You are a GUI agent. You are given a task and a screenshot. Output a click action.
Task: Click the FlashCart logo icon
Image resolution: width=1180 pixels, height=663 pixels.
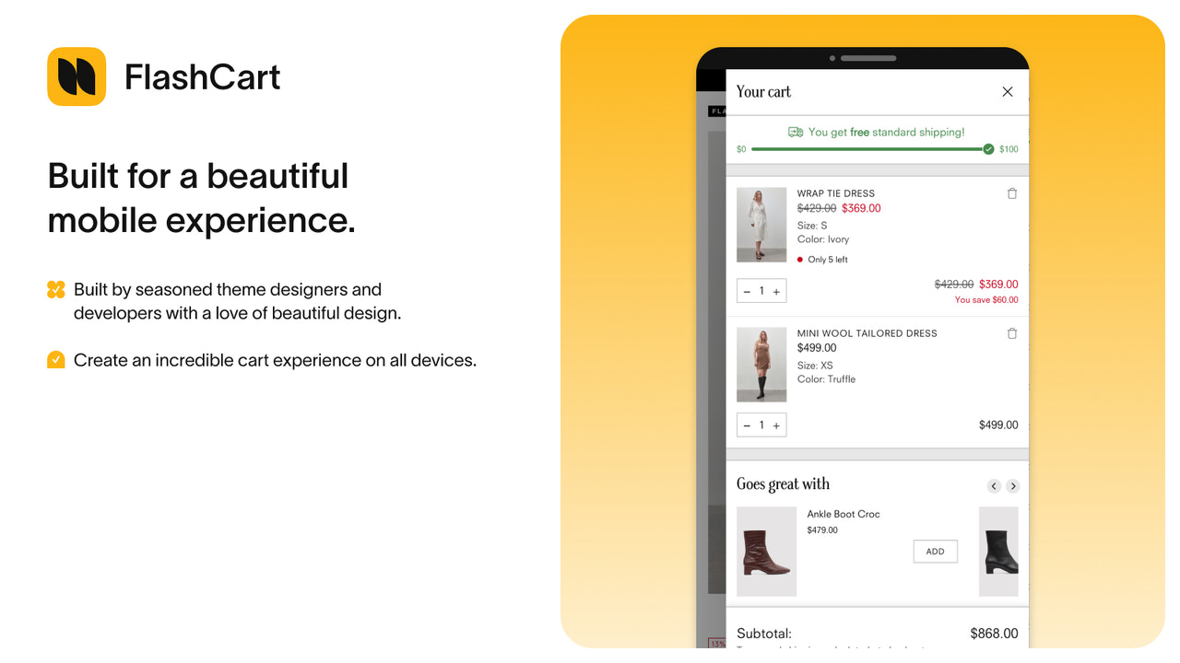pyautogui.click(x=77, y=76)
